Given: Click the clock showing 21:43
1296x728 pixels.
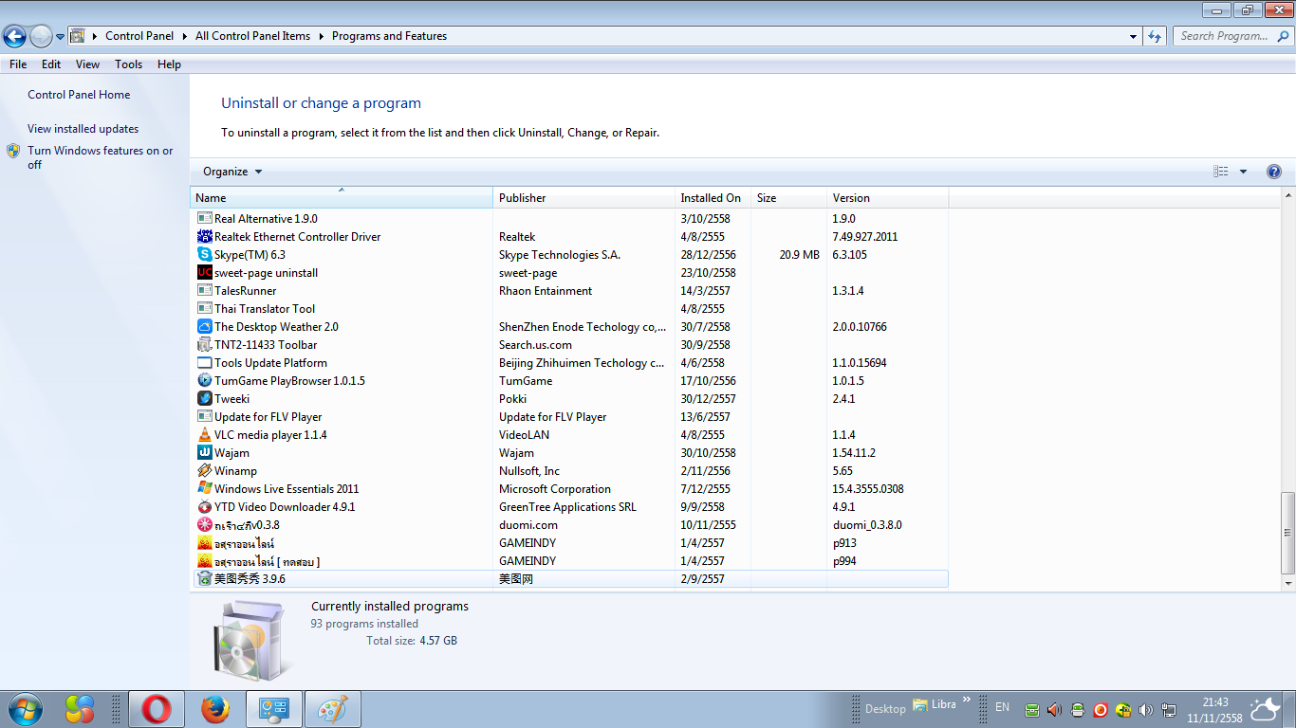Looking at the screenshot, I should point(1214,702).
